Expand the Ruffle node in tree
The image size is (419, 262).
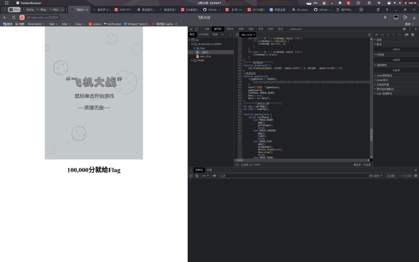(x=192, y=61)
